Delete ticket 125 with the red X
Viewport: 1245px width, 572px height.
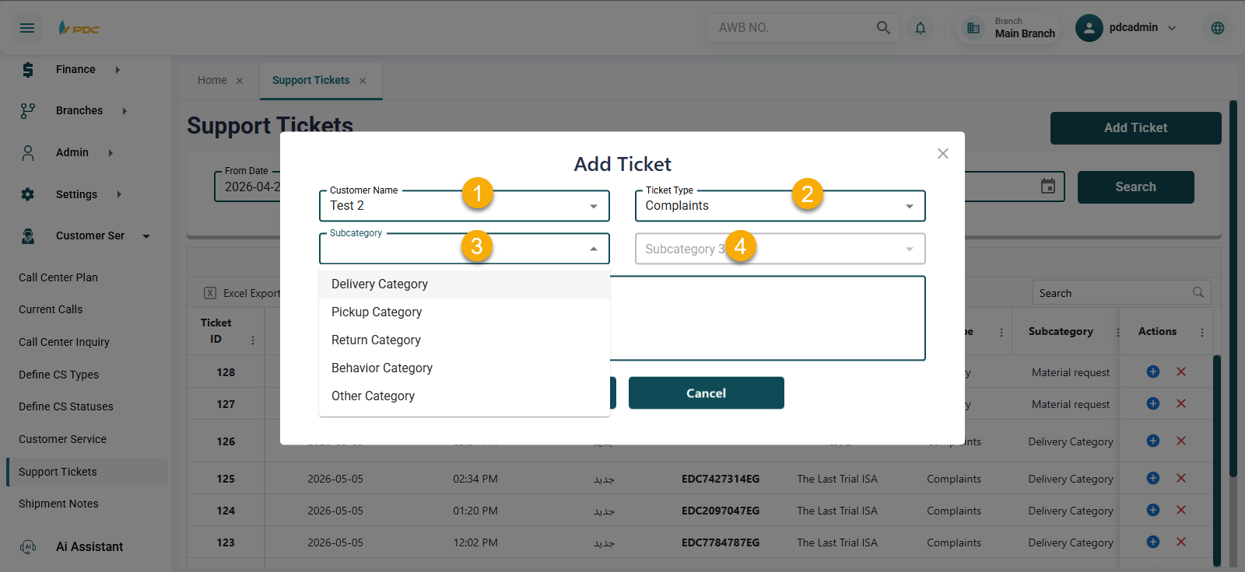tap(1181, 478)
